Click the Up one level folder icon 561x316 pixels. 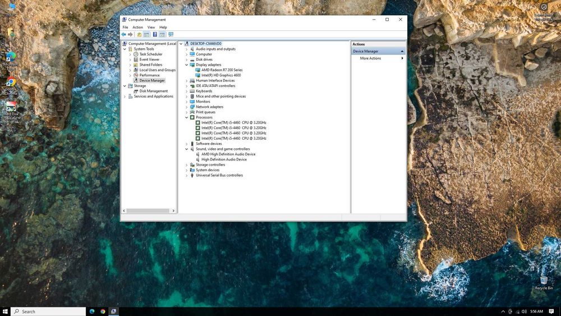(139, 34)
